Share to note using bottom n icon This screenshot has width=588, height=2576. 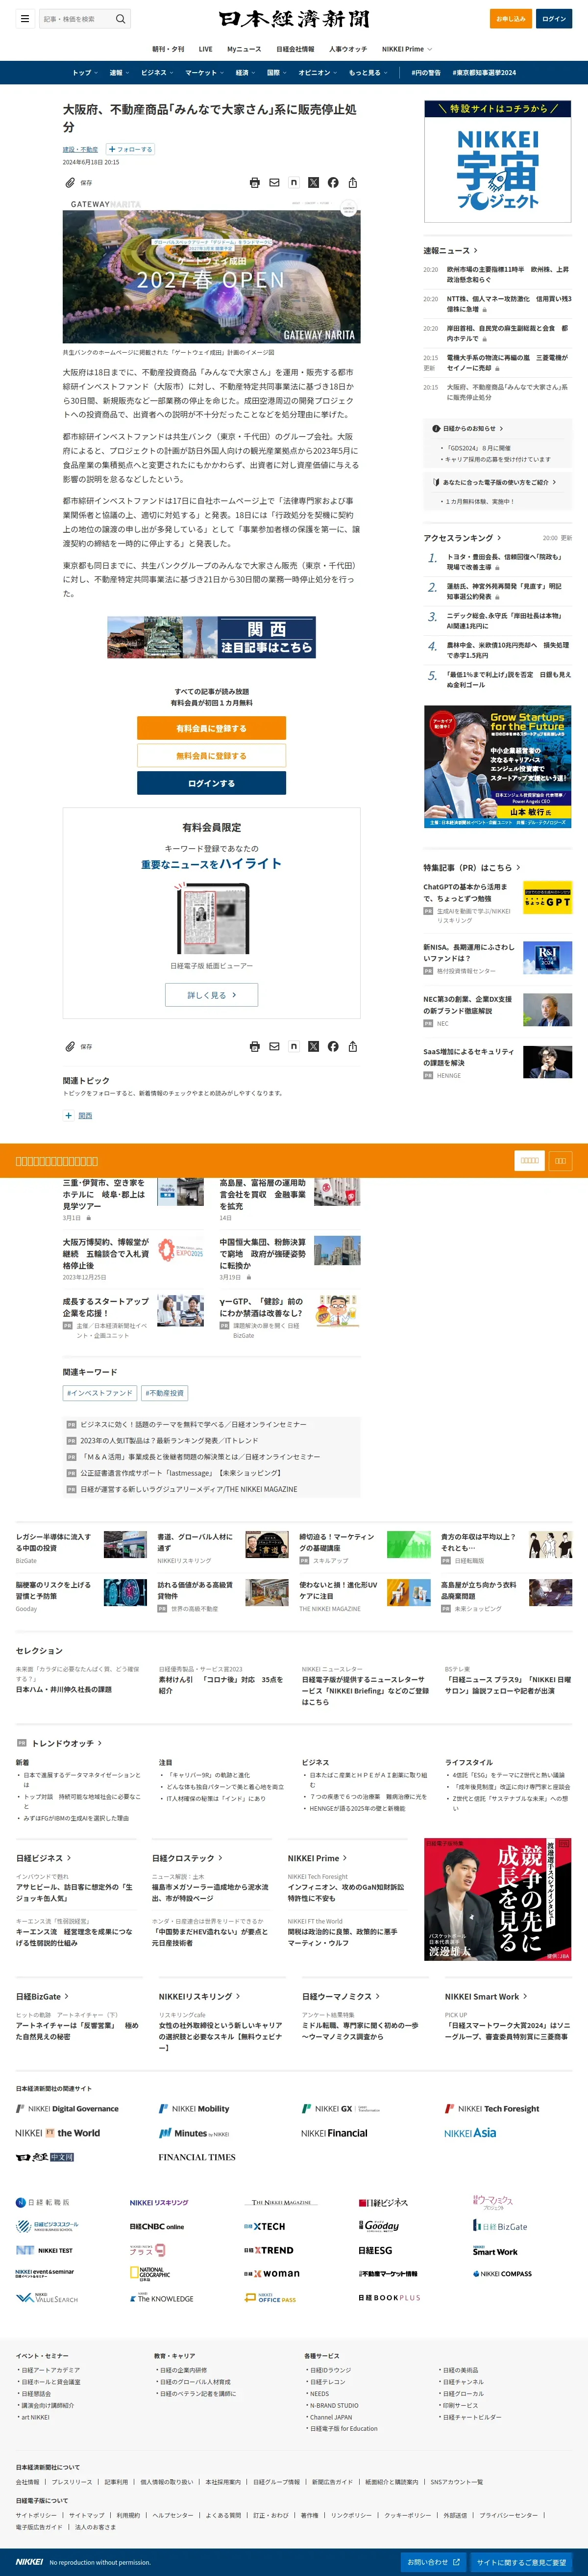[294, 1046]
